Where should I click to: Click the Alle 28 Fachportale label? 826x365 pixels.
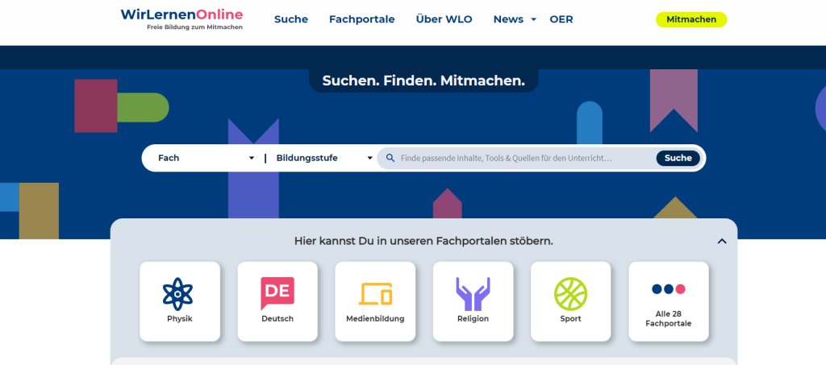[x=668, y=318]
